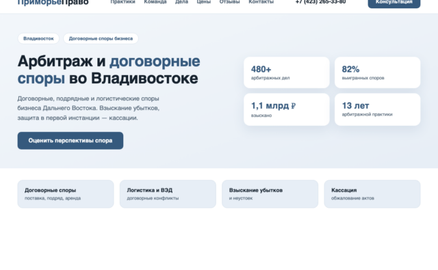The image size is (438, 270).
Task: Select the Договорные споры бизнеса tag pill
Action: [101, 38]
